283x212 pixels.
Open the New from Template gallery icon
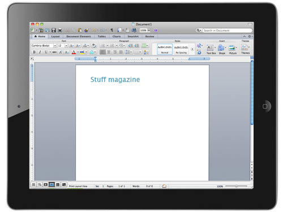coord(41,30)
